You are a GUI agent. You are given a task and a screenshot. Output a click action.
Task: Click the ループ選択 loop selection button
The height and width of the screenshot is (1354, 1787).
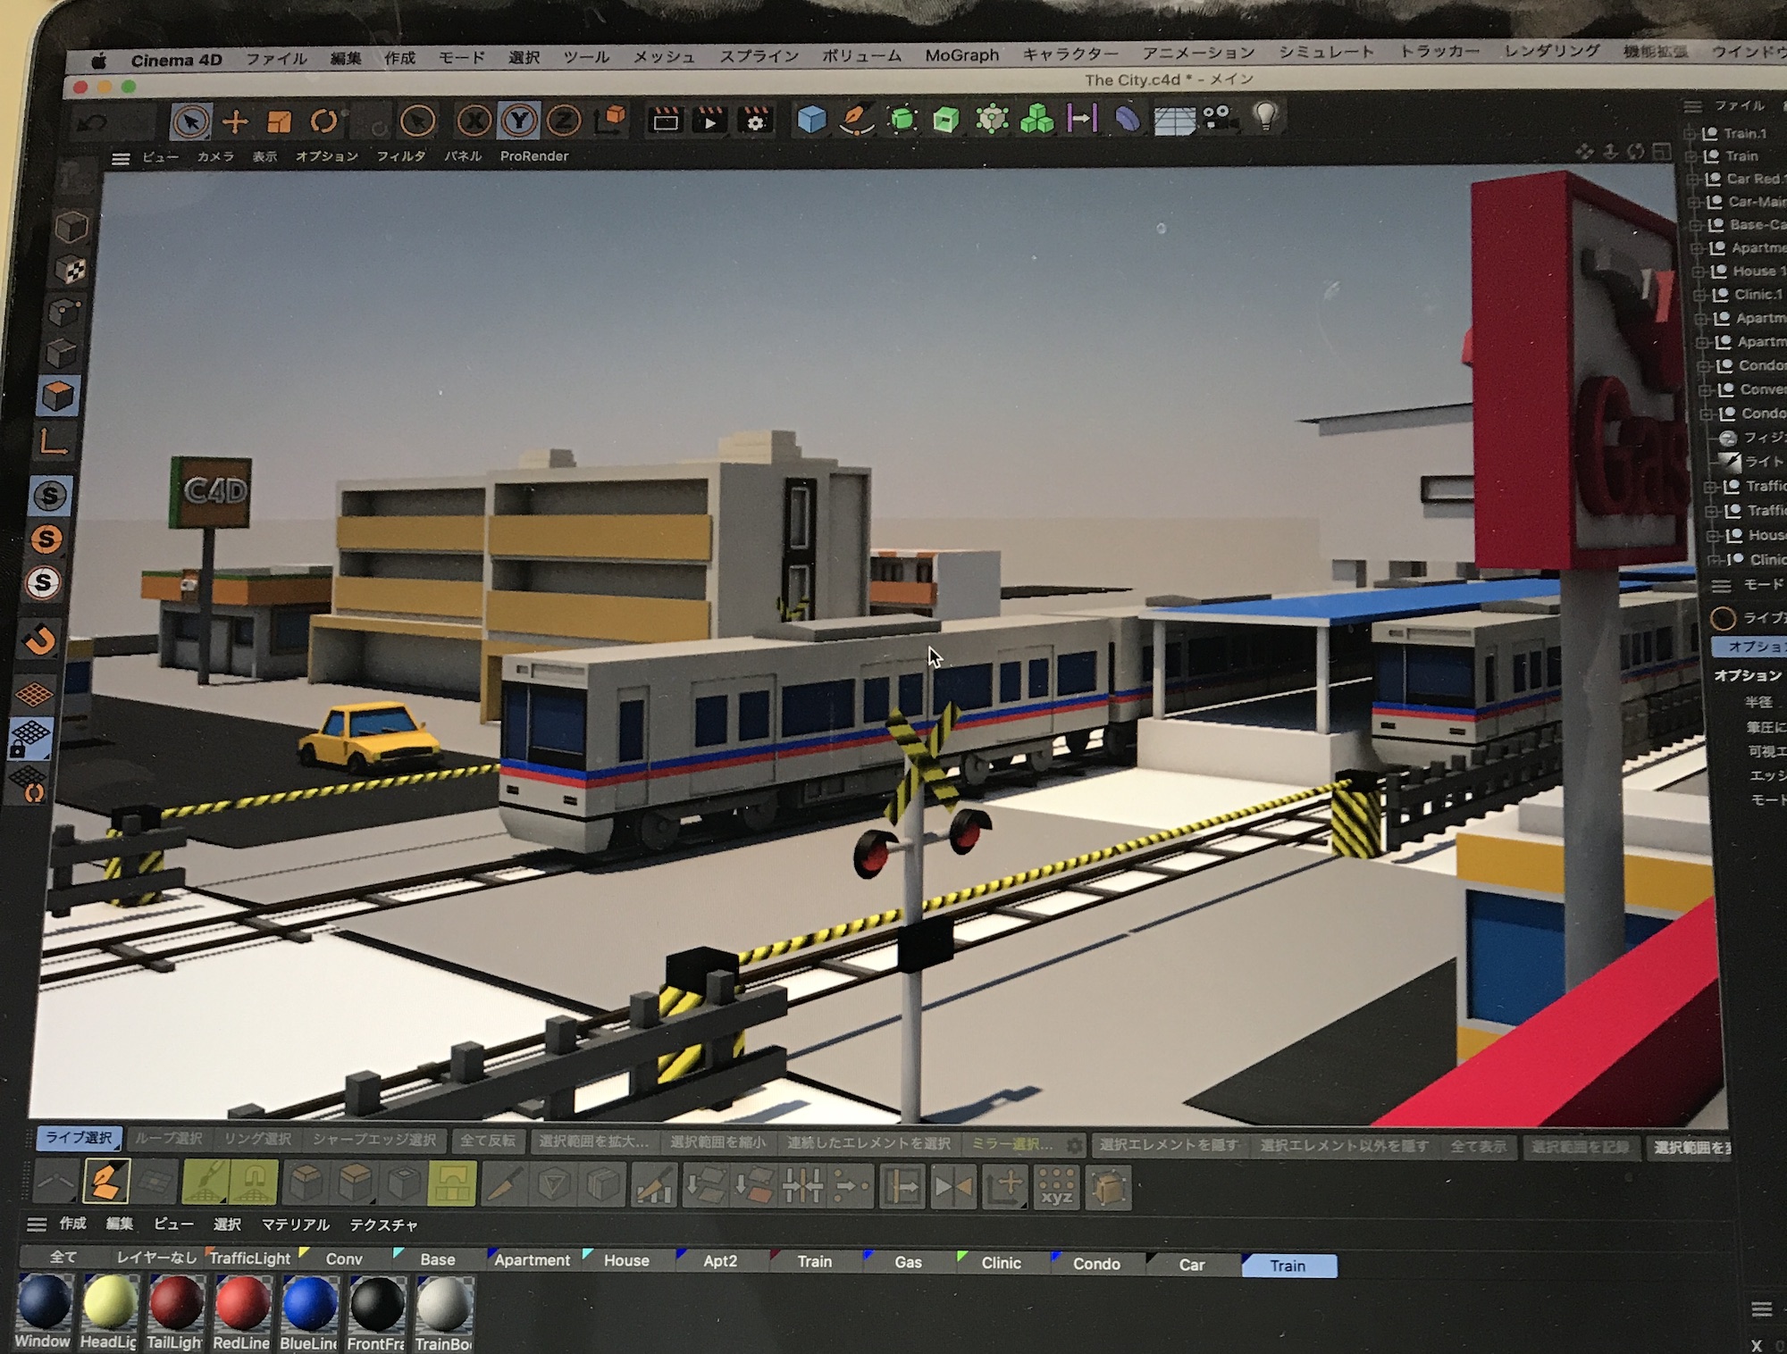[x=168, y=1139]
